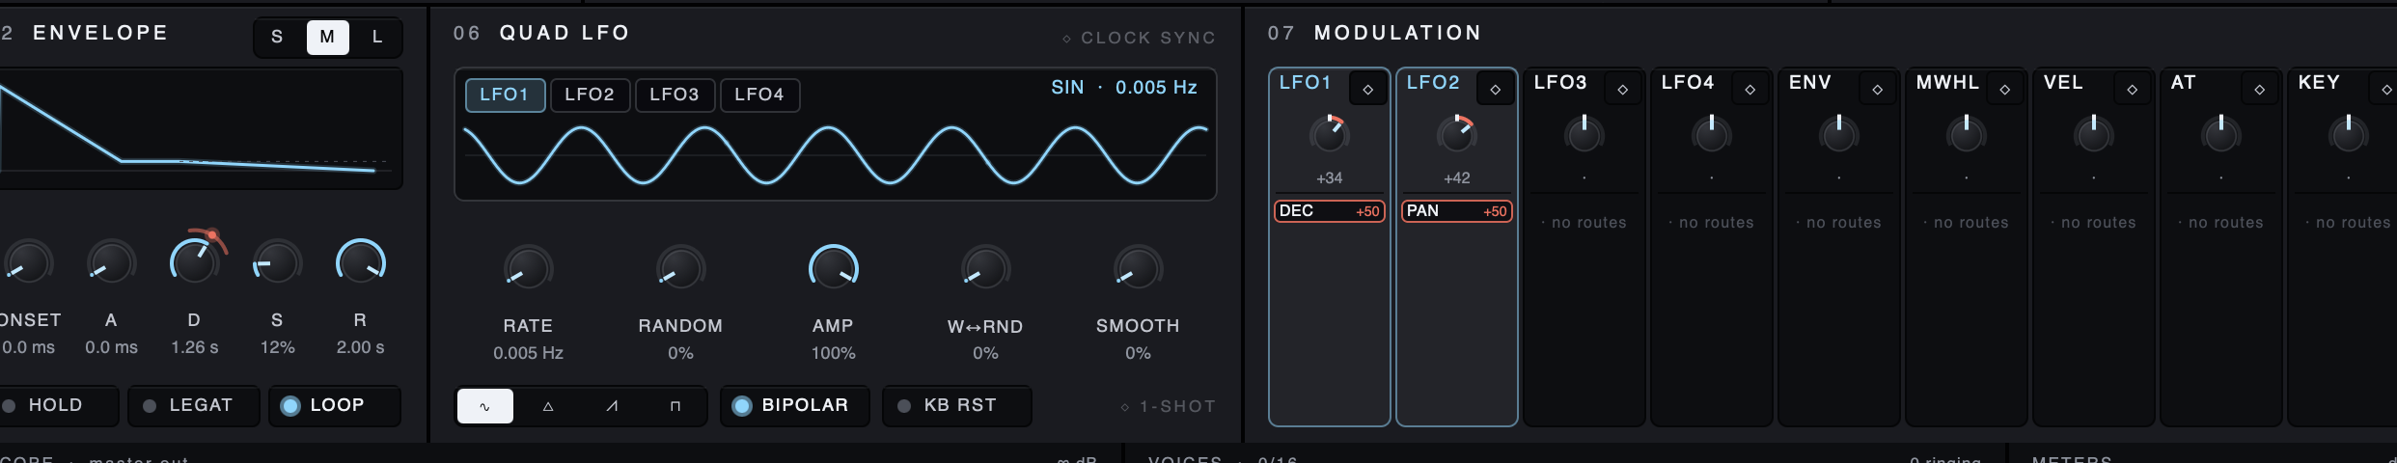2397x463 pixels.
Task: Click the diamond icon on ENV modulation slot
Action: click(x=1877, y=89)
